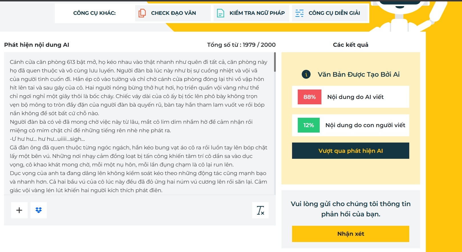The width and height of the screenshot is (462, 252).
Task: Clear the text with the Tx icon
Action: [260, 210]
